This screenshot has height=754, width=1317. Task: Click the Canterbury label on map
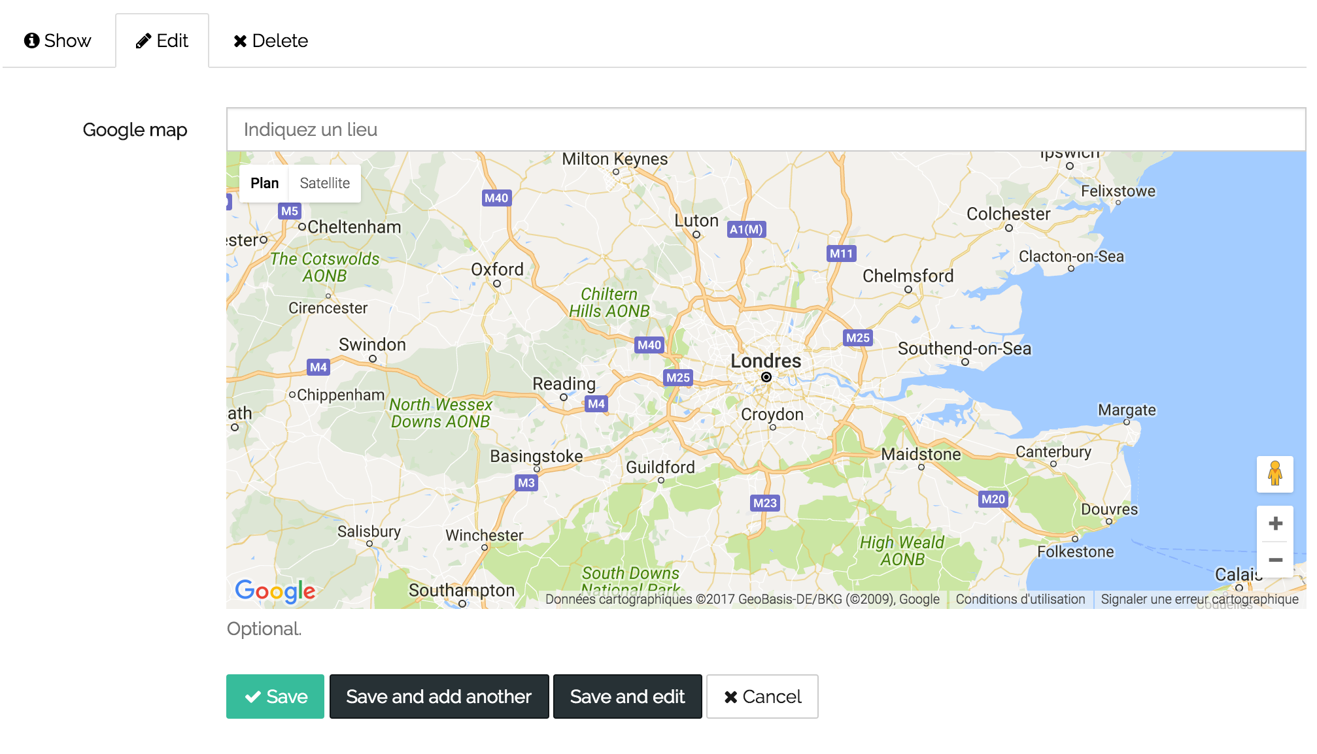coord(1053,452)
